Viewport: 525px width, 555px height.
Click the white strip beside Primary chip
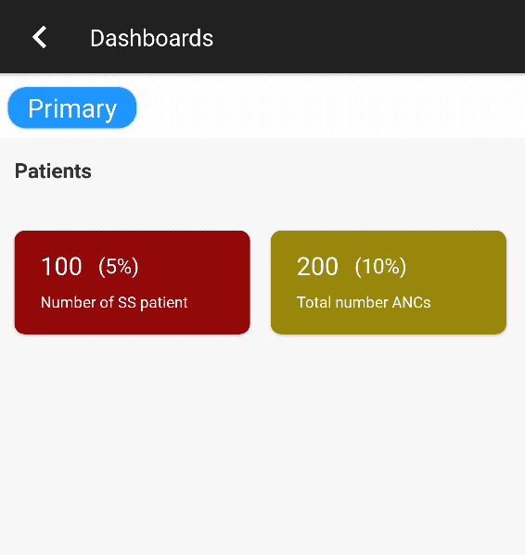point(329,107)
